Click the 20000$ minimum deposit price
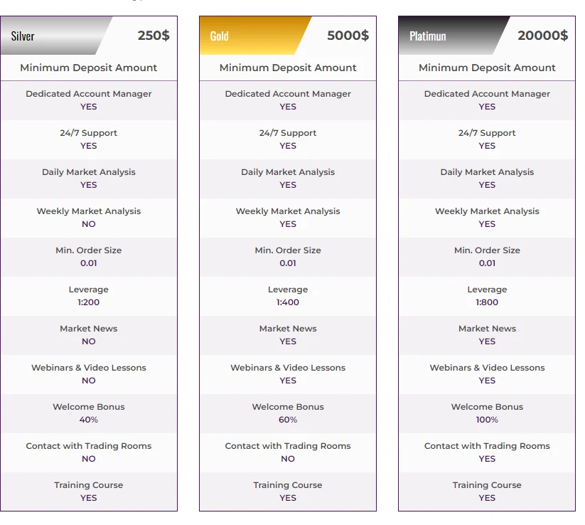The width and height of the screenshot is (585, 525). click(x=542, y=36)
